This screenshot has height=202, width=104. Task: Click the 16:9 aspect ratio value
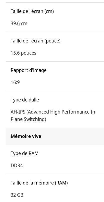coord(15,82)
